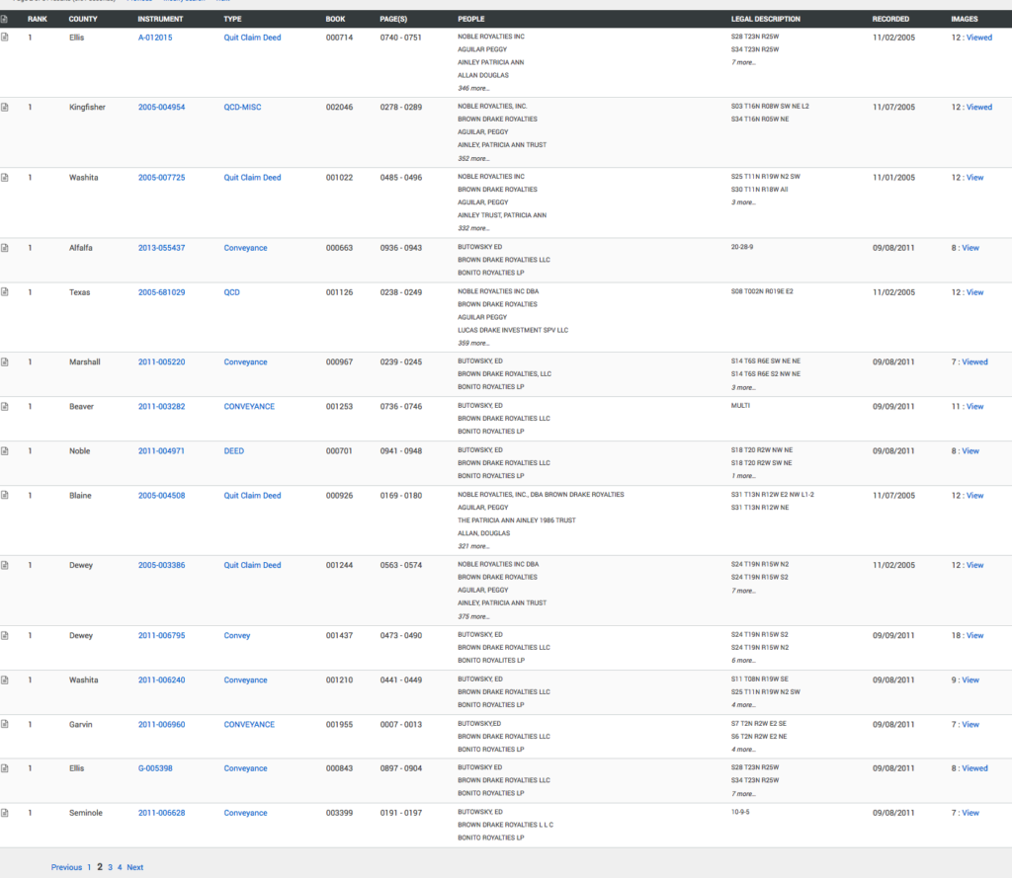Open Viewed images for Kingfisher 2005-004954
This screenshot has width=1012, height=878.
(x=979, y=107)
